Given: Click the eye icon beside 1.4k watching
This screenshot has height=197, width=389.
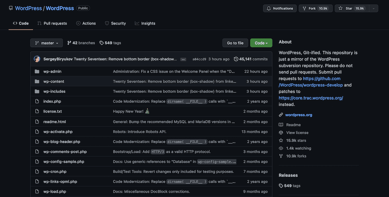Looking at the screenshot, I should pyautogui.click(x=281, y=148).
